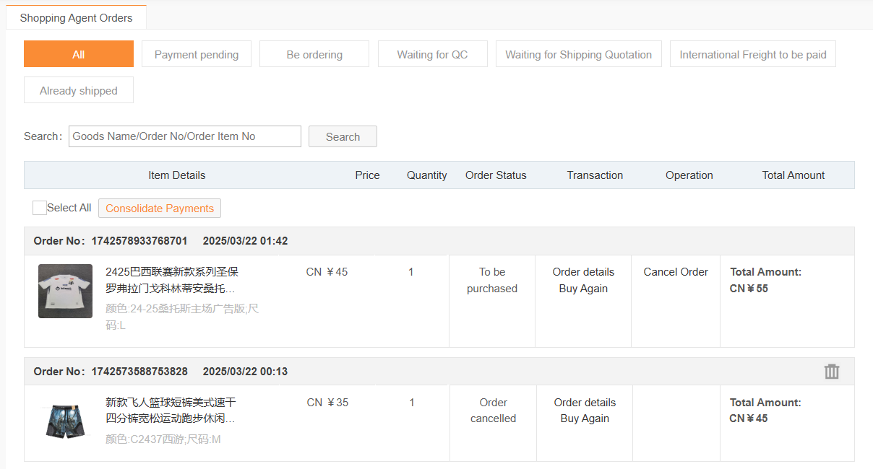
Task: Open the Waiting for Shipping Quotation filter
Action: point(578,54)
